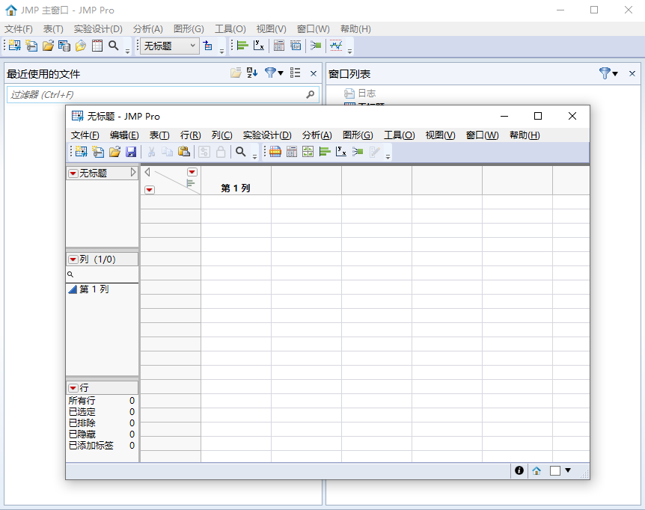This screenshot has height=510, width=645.
Task: Click New Data Table icon in data table toolbar
Action: (81, 152)
